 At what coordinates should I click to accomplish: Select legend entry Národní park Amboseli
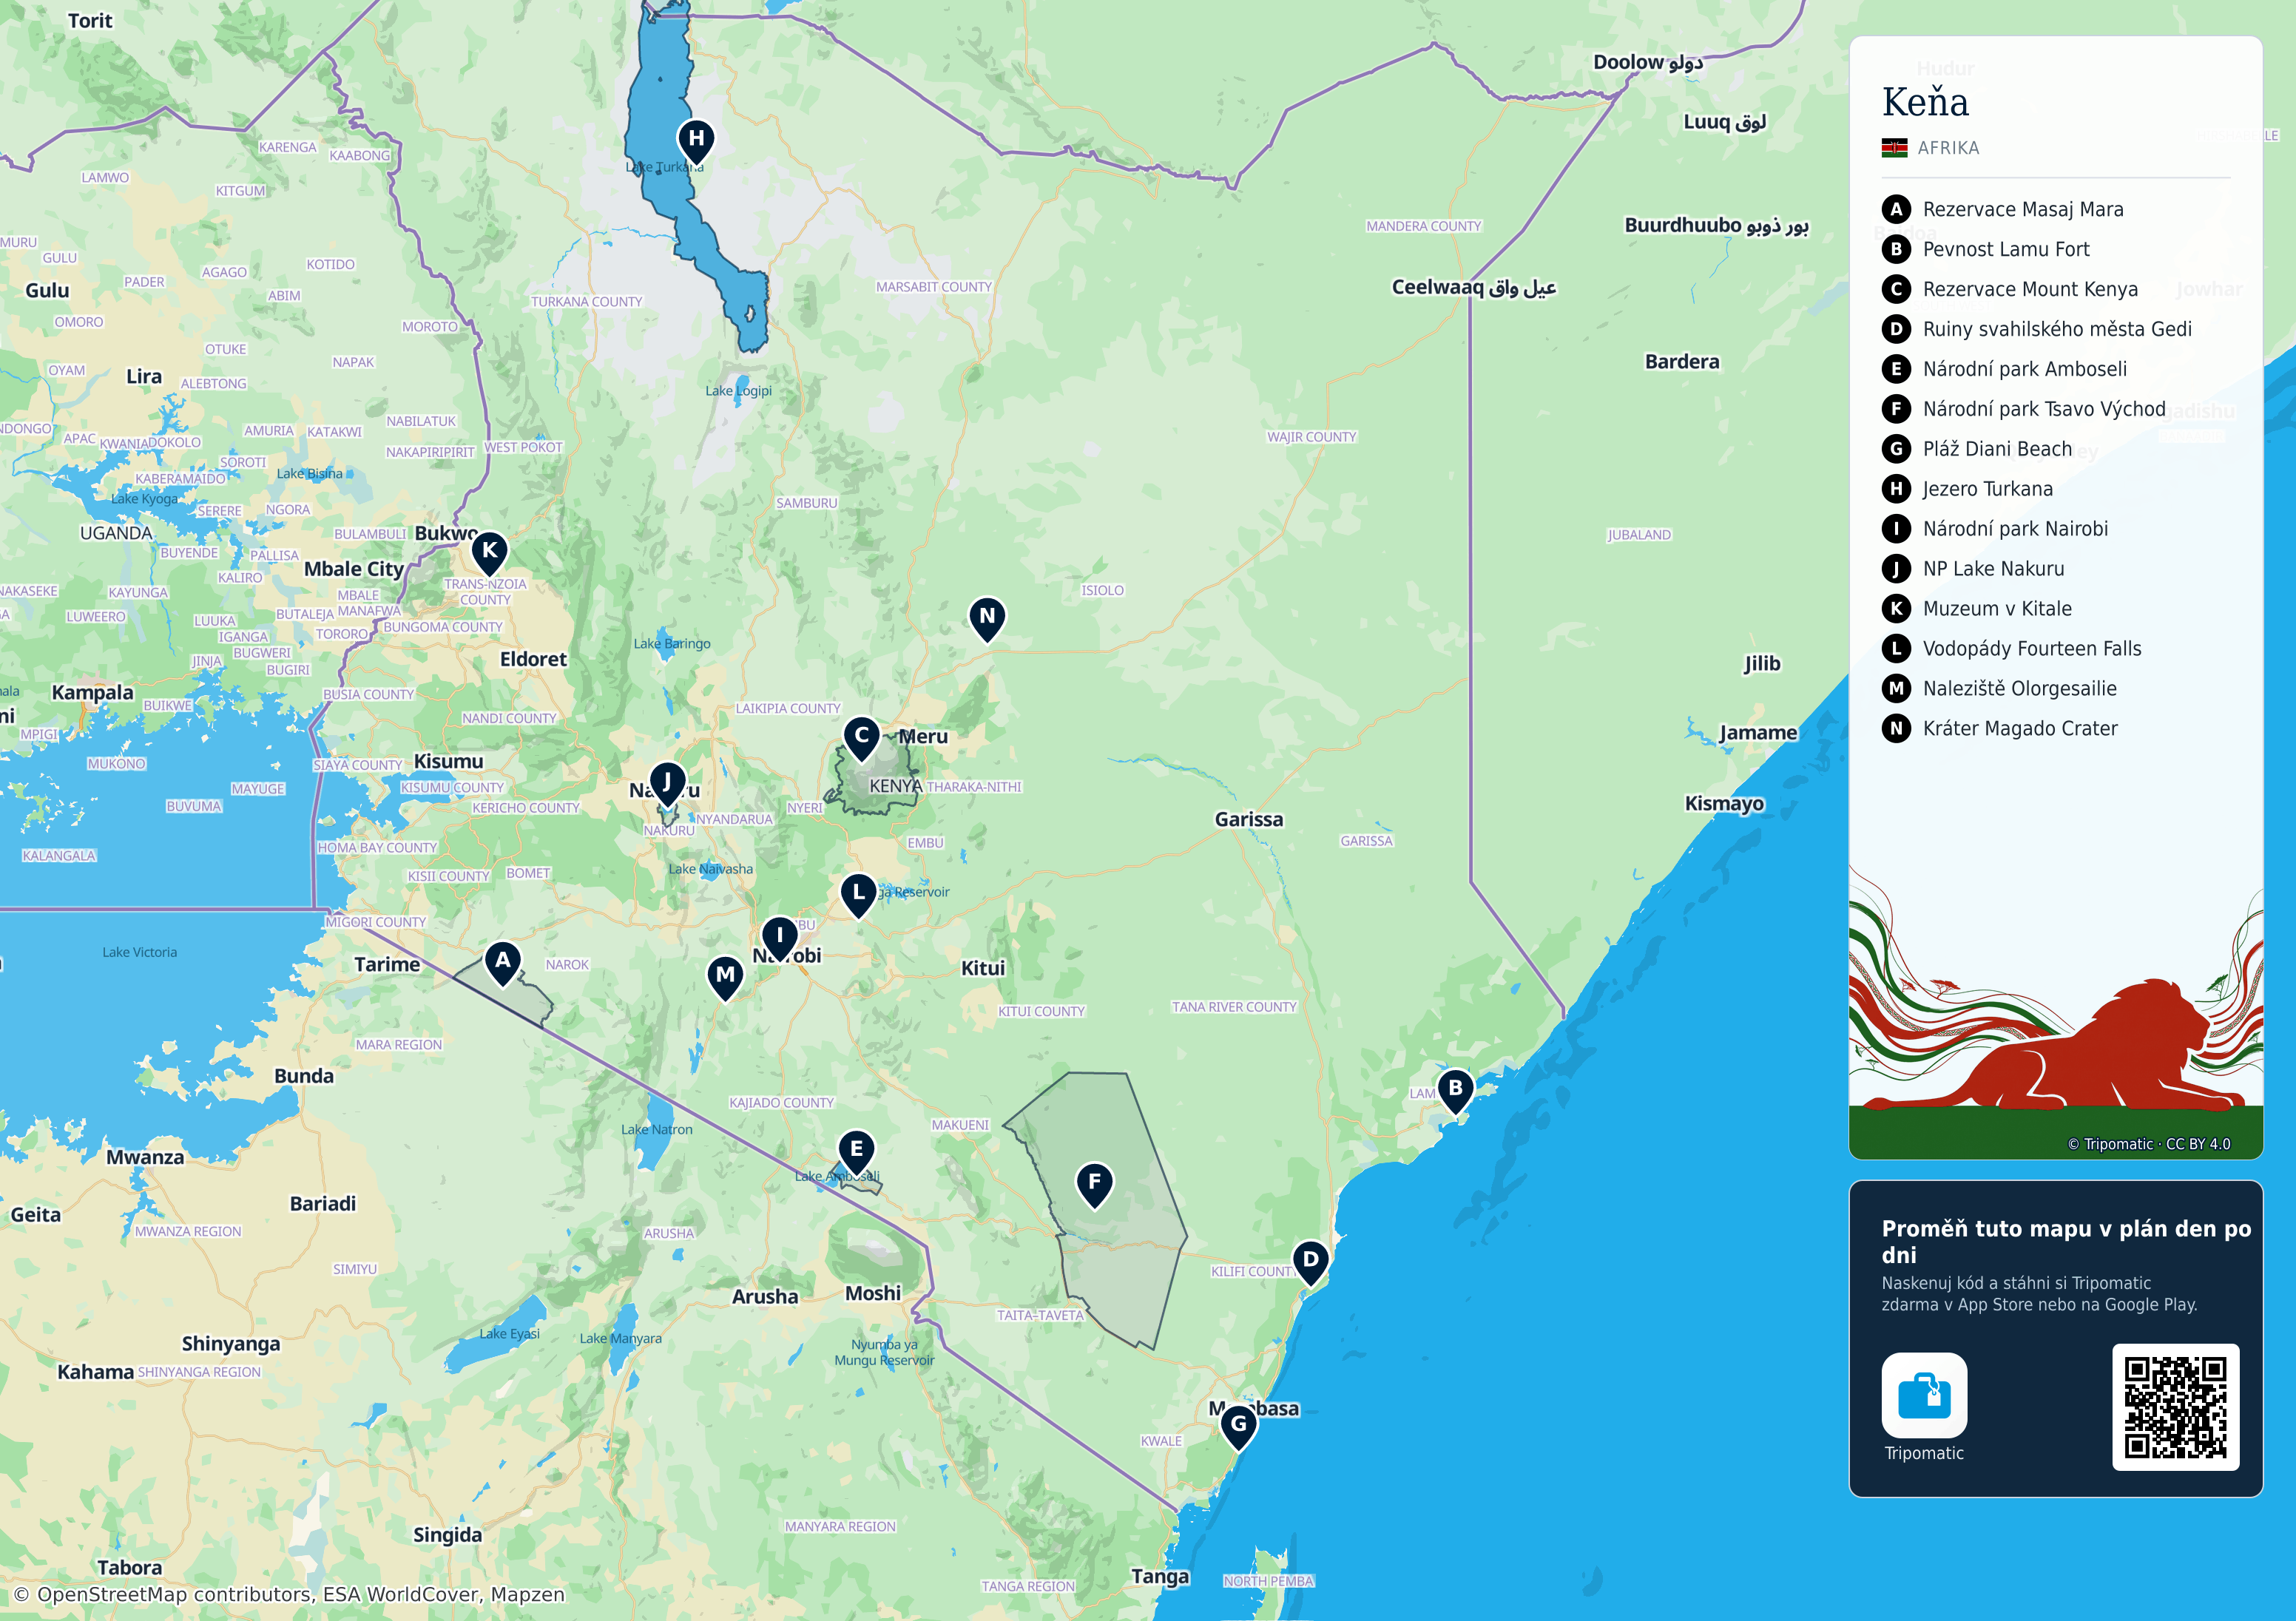[x=2004, y=369]
